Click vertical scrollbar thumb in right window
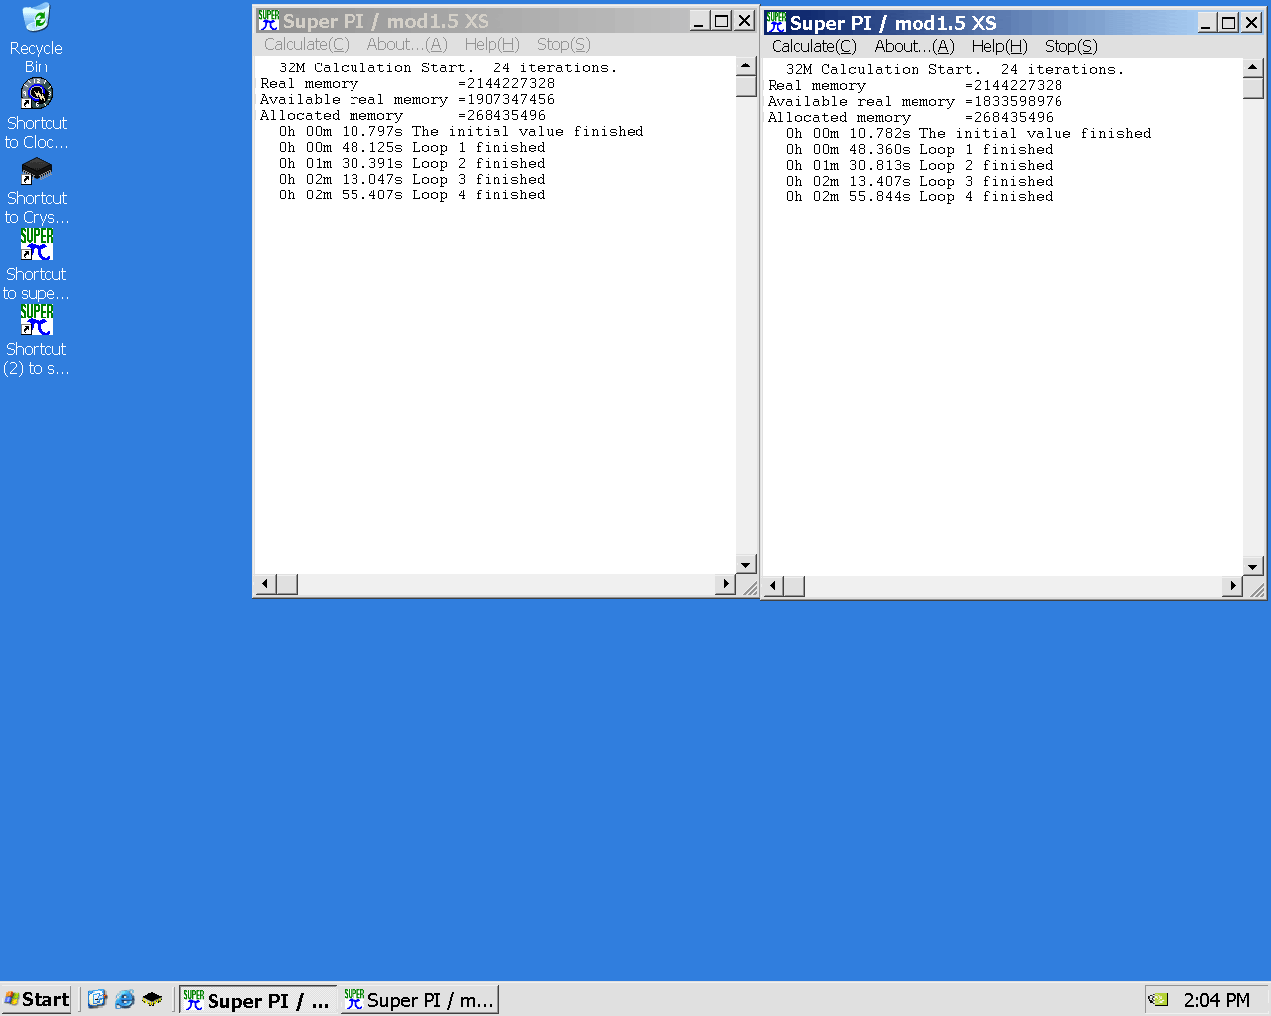This screenshot has height=1016, width=1271. [1253, 88]
